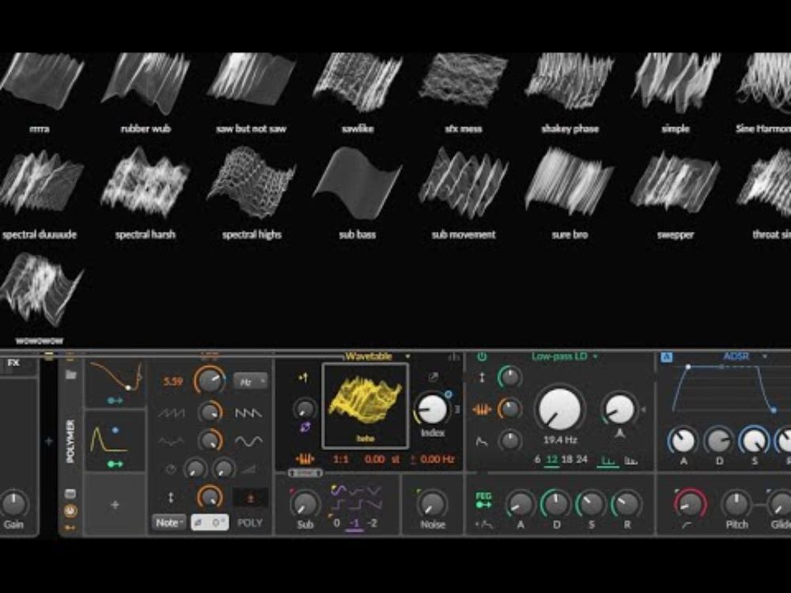Click the LFO rate value 5.59

(172, 382)
